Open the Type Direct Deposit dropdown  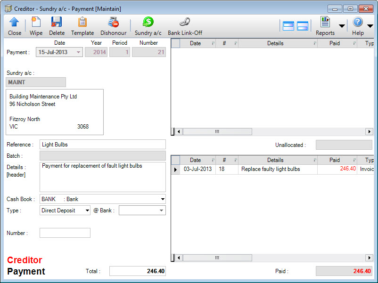coord(87,210)
